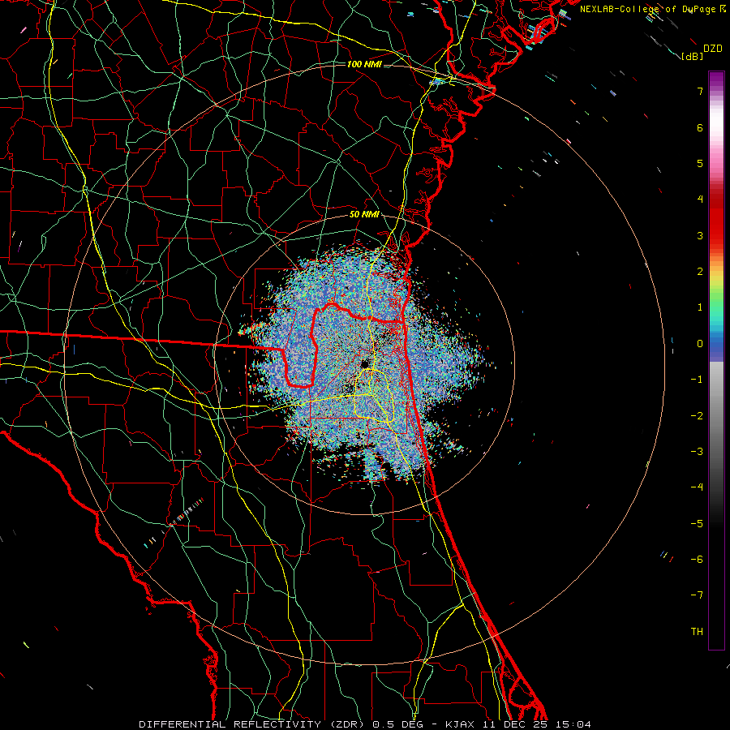Click the -2 value on color scale
This screenshot has width=730, height=730.
click(x=697, y=416)
